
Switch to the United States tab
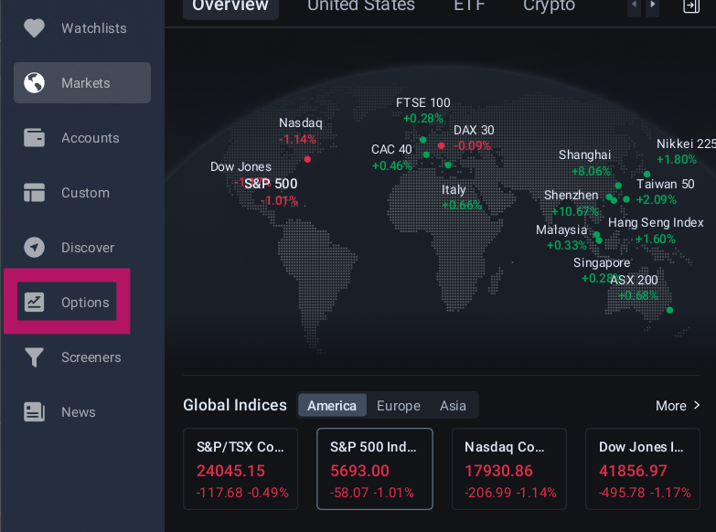pos(360,5)
